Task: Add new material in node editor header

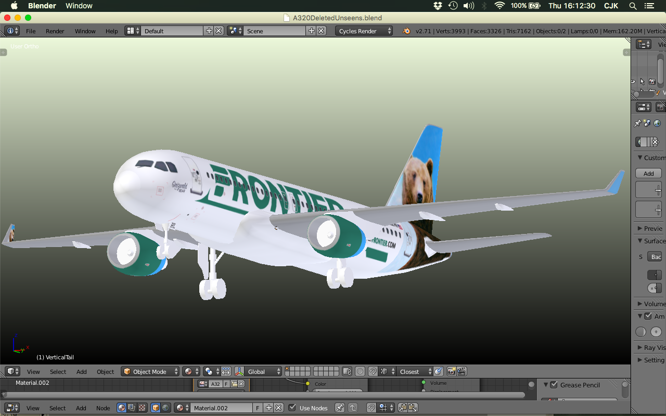Action: [x=268, y=408]
